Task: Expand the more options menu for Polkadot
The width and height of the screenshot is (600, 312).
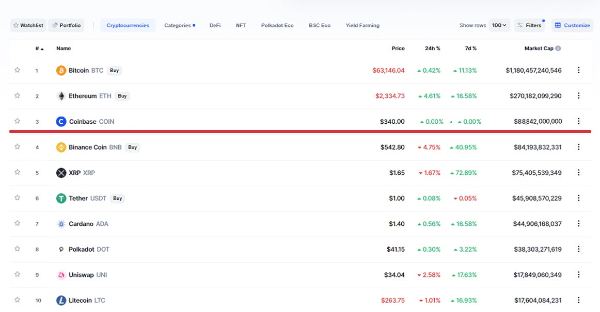Action: pyautogui.click(x=578, y=249)
